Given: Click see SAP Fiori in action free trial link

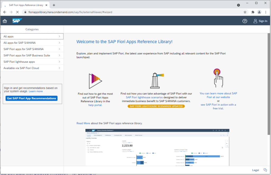Looking at the screenshot, I should coord(218,107).
